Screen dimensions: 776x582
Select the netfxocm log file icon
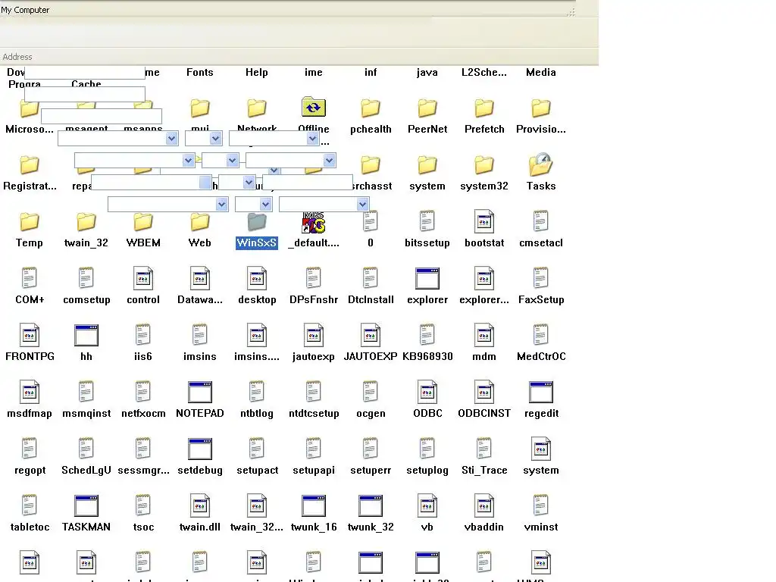point(143,392)
